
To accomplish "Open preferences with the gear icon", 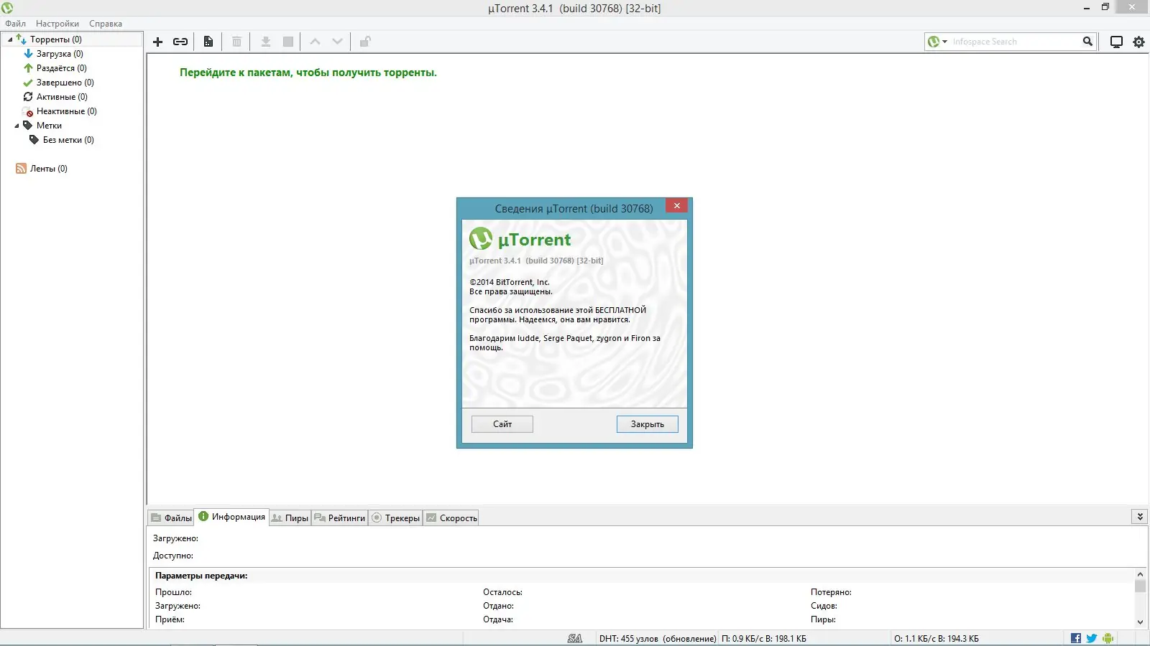I will pos(1138,42).
